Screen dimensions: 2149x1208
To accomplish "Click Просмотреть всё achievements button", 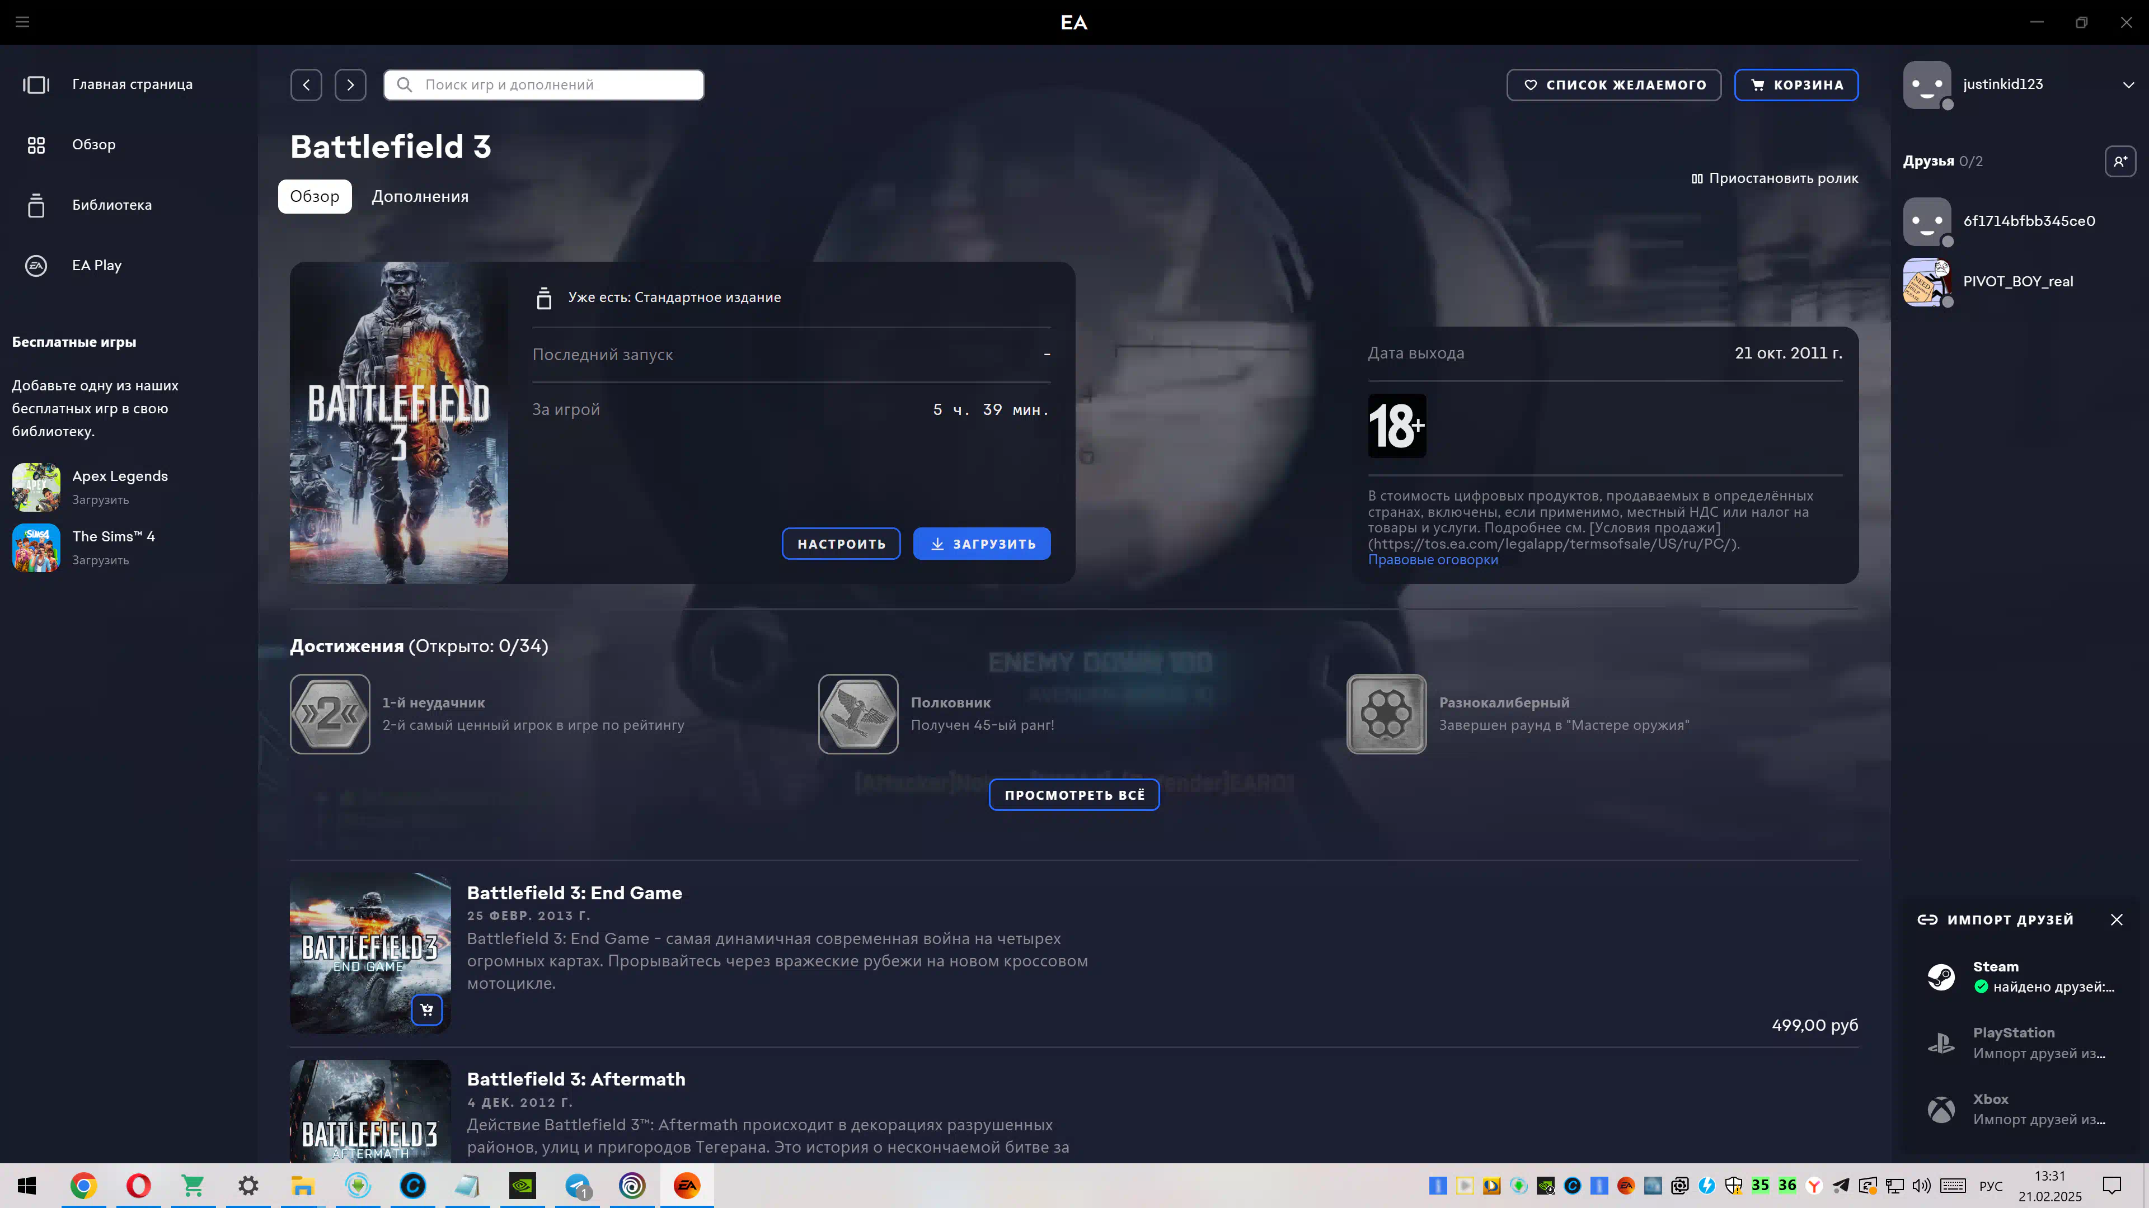I will point(1074,795).
